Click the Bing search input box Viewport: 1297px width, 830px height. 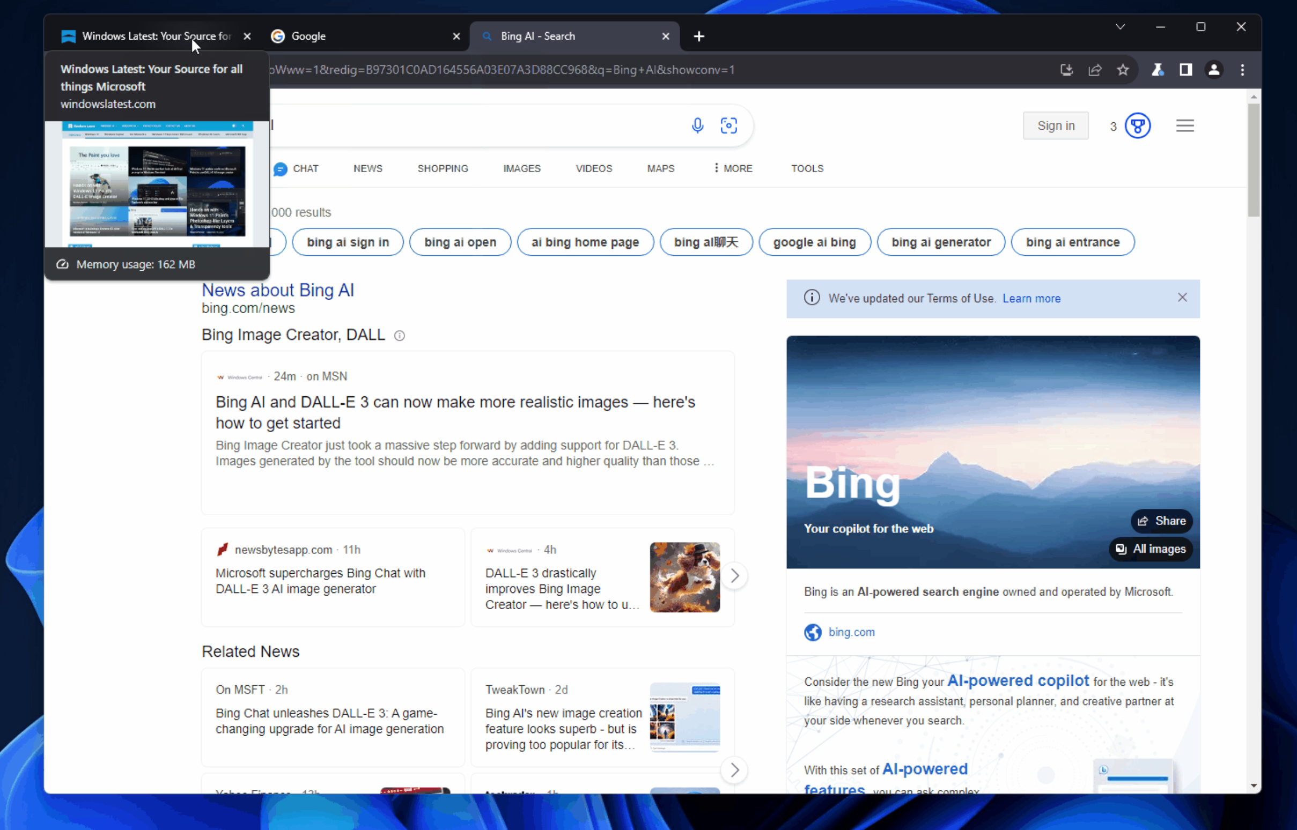point(474,125)
